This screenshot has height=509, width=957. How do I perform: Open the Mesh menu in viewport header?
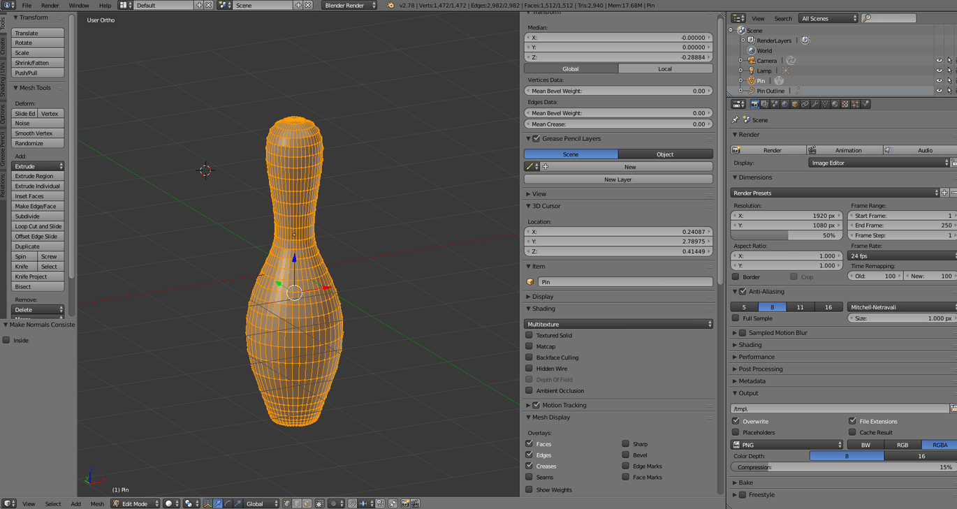(x=97, y=503)
